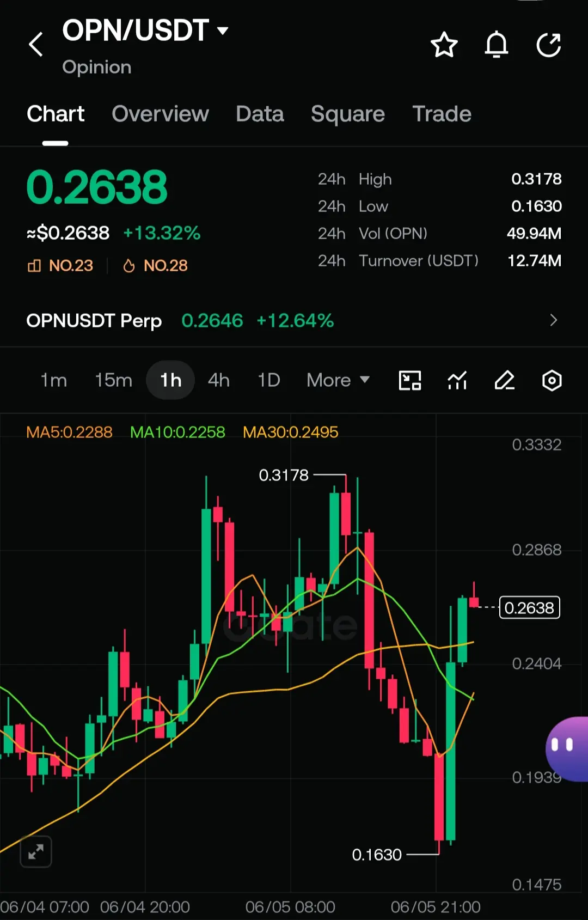Go back with the left arrow
Viewport: 588px width, 920px height.
point(36,45)
